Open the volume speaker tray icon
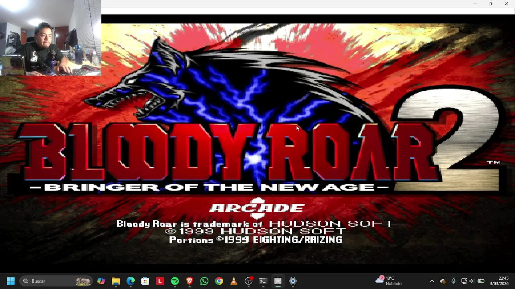This screenshot has height=289, width=515. (472, 281)
